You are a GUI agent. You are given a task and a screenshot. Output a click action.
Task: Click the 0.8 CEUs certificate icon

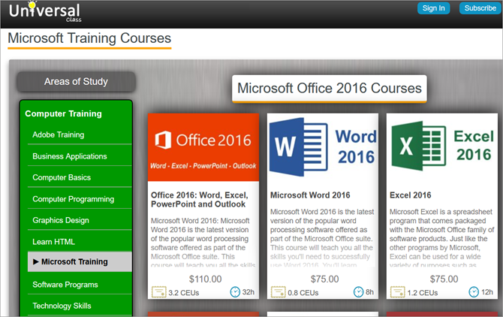click(x=278, y=292)
